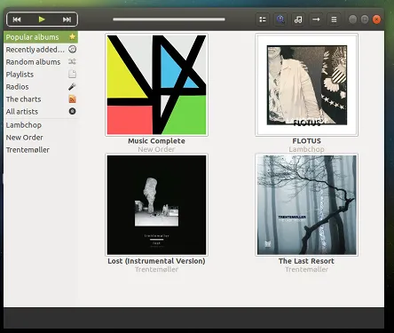The height and width of the screenshot is (333, 394).
Task: Click the document icon beside Playlists
Action: point(72,74)
